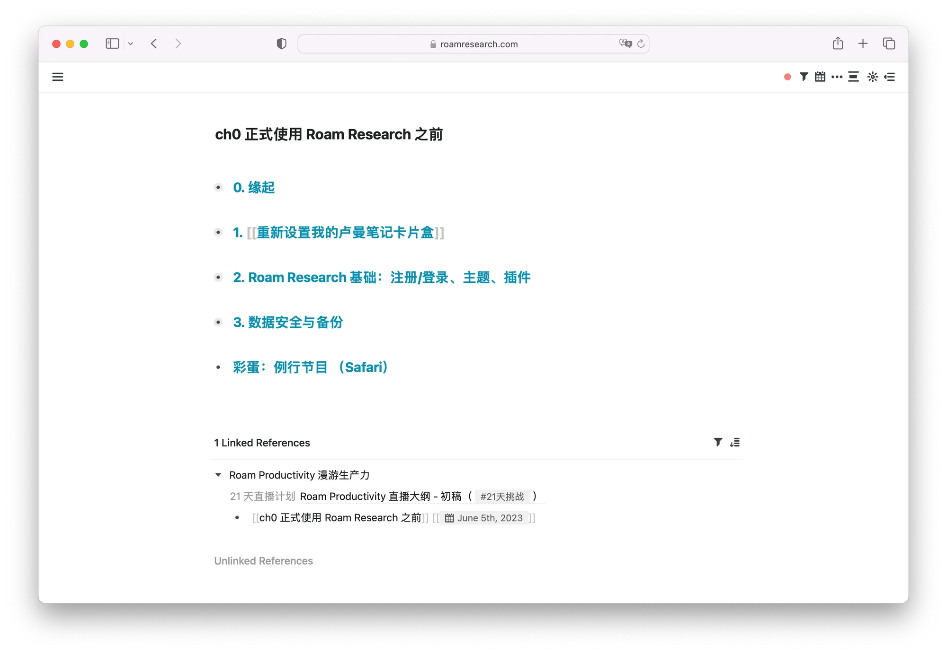Expand the bullet for 2. Roam Research 基础
The width and height of the screenshot is (947, 654).
(218, 277)
